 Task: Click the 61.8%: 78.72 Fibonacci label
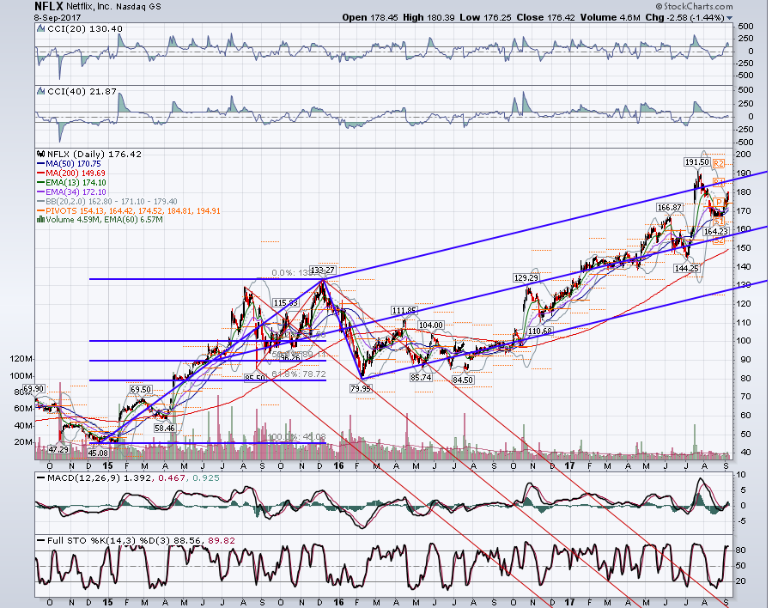point(299,374)
